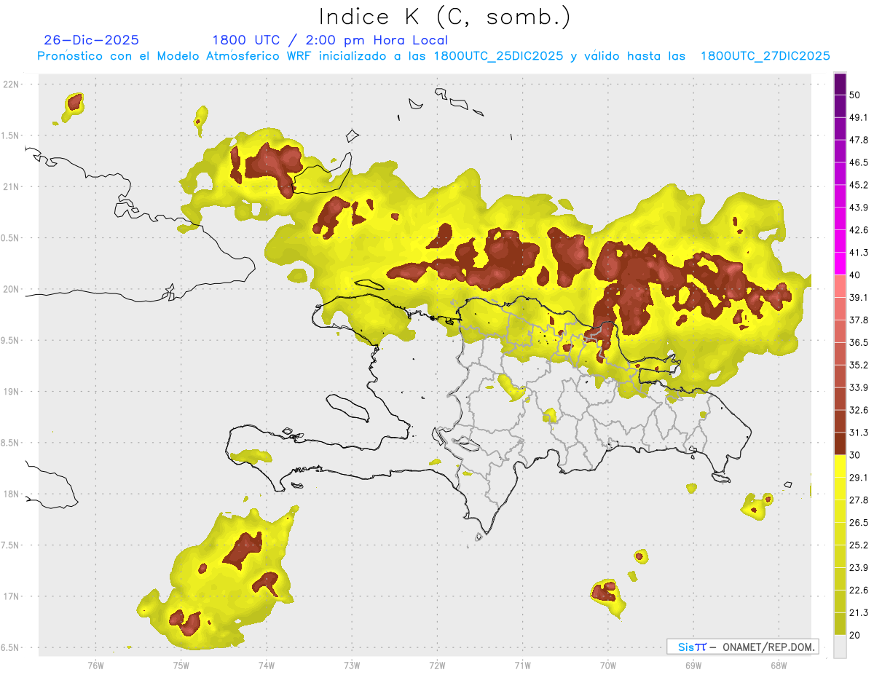Click the "76W" longitude label

(x=95, y=666)
